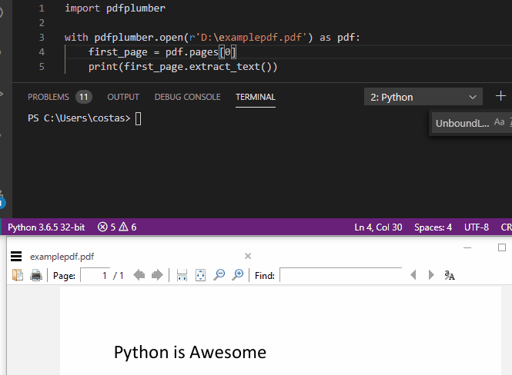Change encoding via UTF-8 status item
This screenshot has width=512, height=375.
coord(477,227)
